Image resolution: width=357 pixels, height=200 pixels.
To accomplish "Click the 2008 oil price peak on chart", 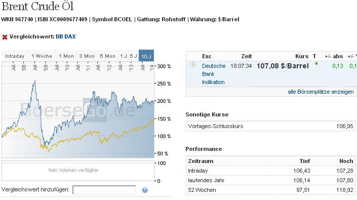I will pos(35,81).
